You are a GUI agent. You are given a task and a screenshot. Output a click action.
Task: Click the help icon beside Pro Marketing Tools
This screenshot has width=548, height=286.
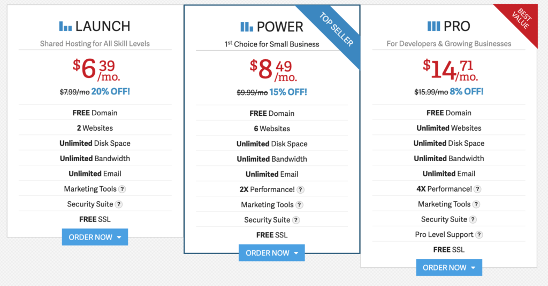click(x=476, y=204)
